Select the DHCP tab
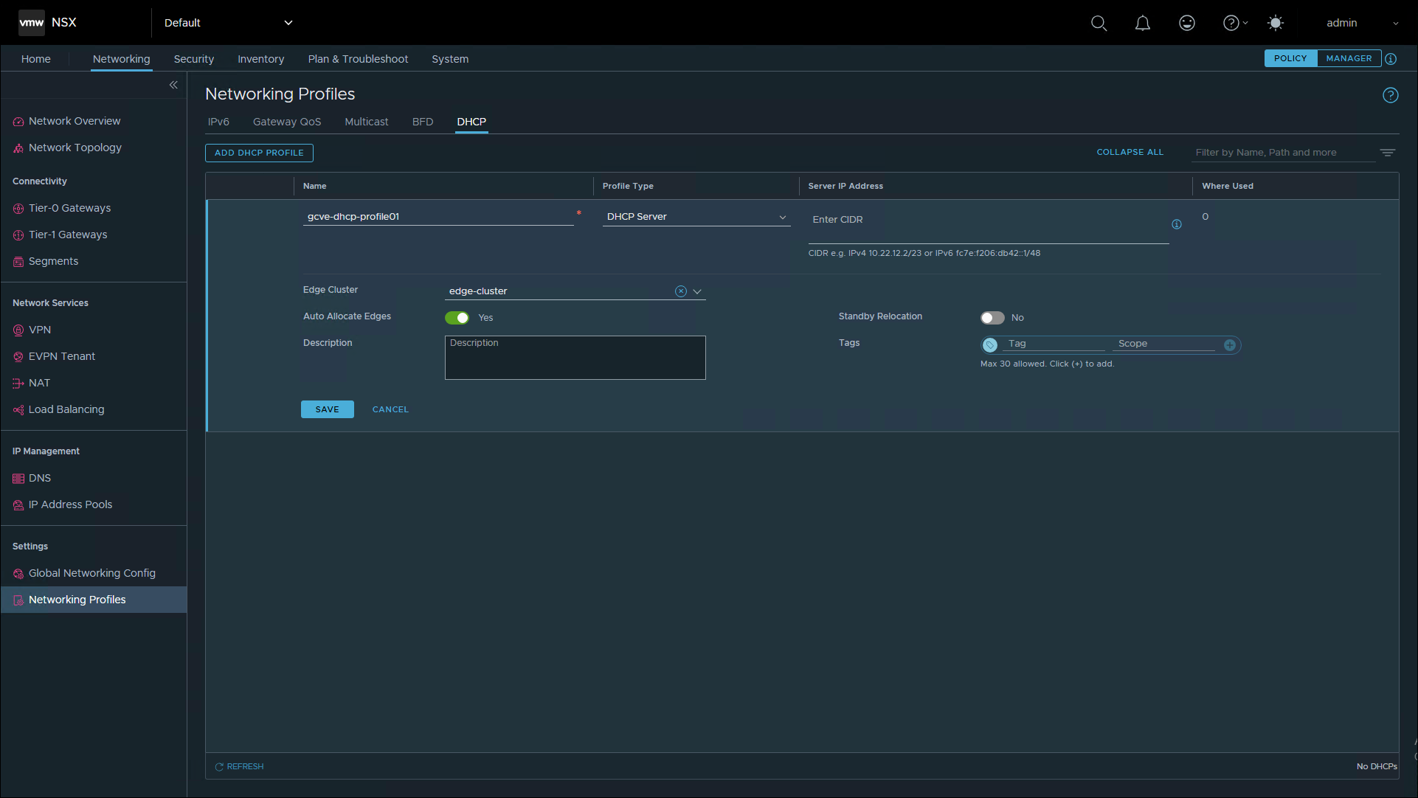Image resolution: width=1418 pixels, height=798 pixels. click(x=471, y=122)
